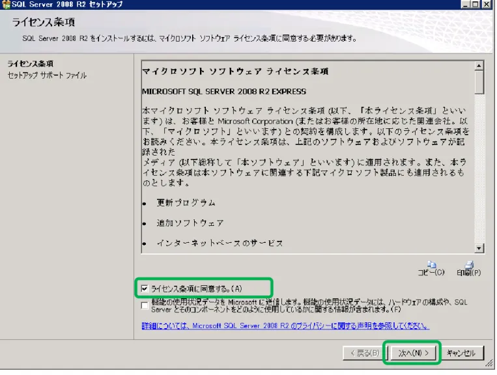This screenshot has width=497, height=375.
Task: Click the キャンセル Cancel button
Action: (461, 352)
